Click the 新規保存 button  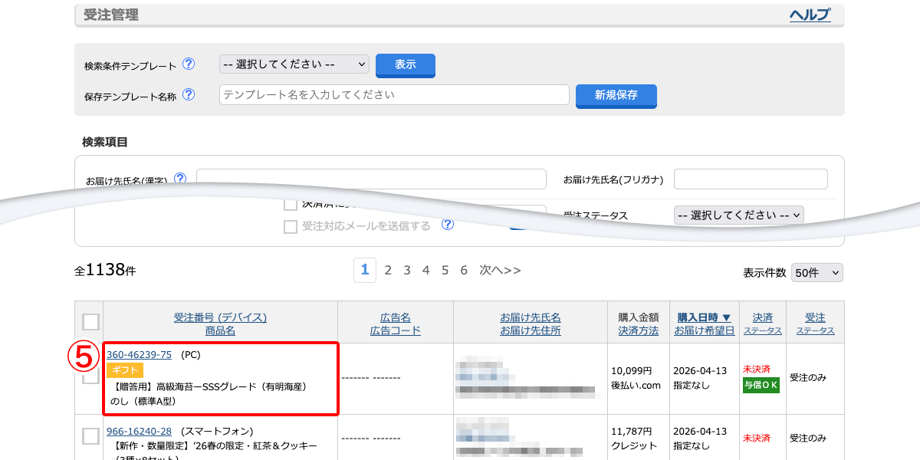616,95
